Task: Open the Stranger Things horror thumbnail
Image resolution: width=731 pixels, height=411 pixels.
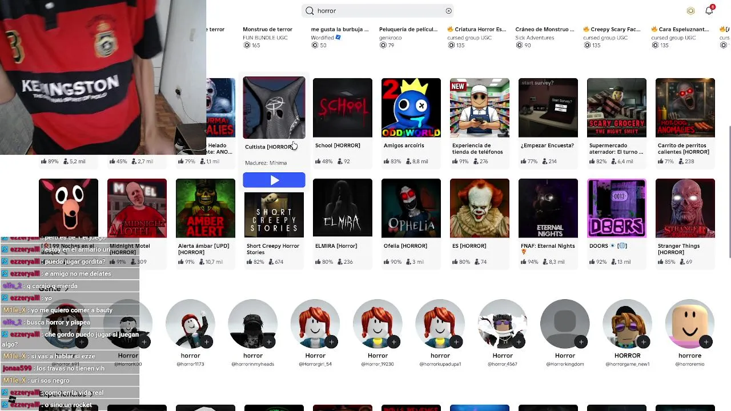Action: [x=685, y=208]
